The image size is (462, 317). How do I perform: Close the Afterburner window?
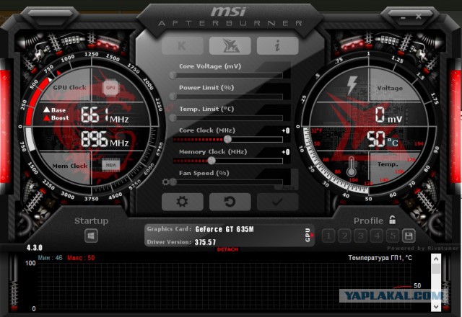[419, 17]
